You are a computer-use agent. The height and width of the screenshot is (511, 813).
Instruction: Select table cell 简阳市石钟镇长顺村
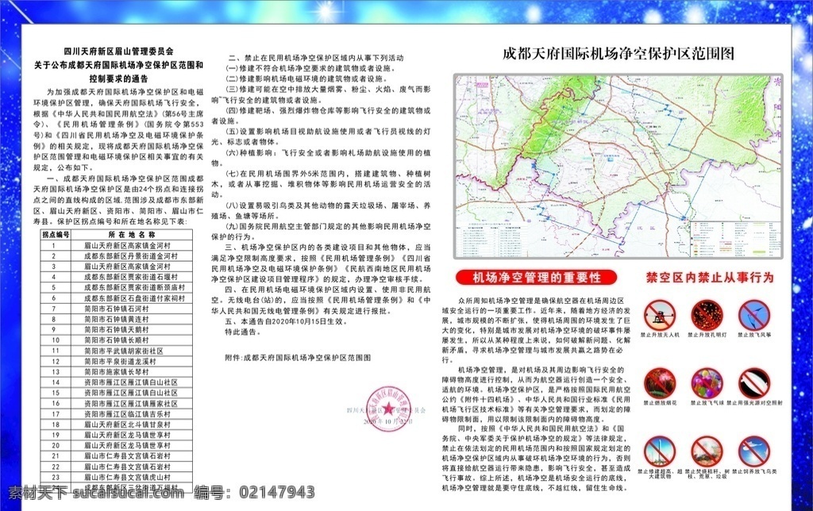click(x=132, y=340)
